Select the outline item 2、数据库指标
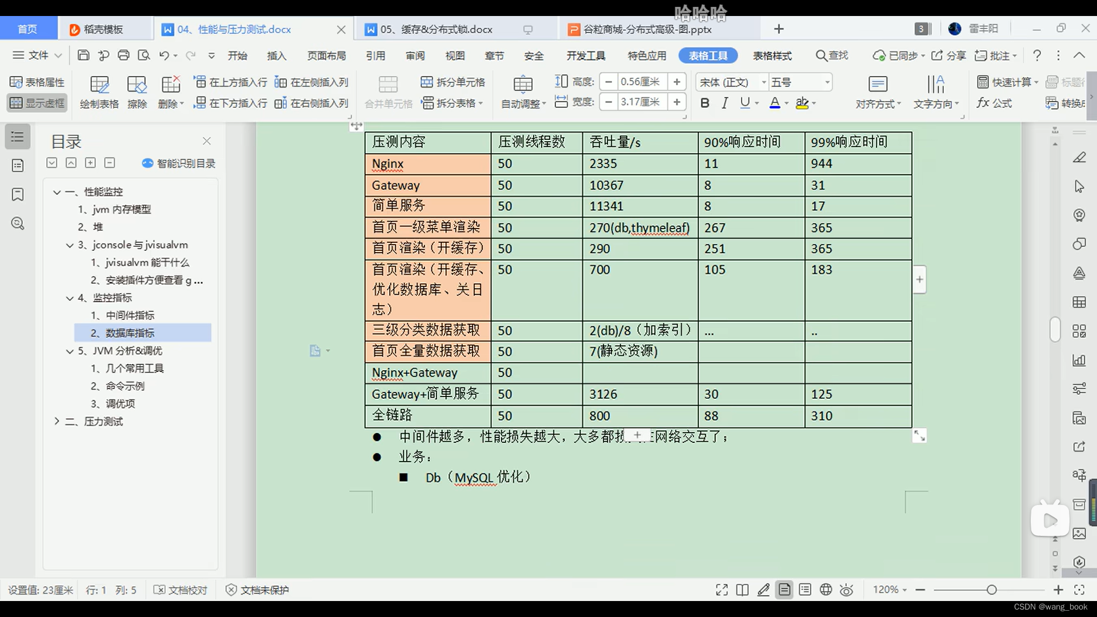Viewport: 1097px width, 617px height. tap(143, 333)
